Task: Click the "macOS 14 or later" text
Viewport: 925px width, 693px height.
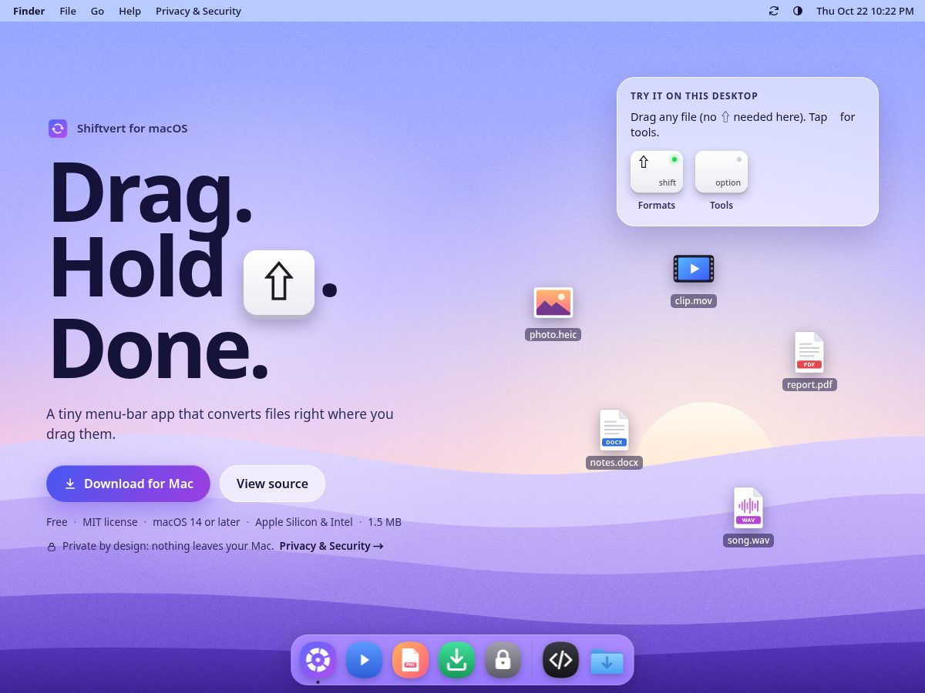Action: coord(197,522)
